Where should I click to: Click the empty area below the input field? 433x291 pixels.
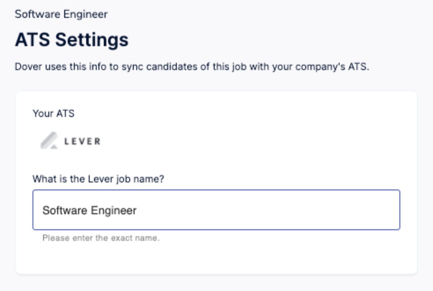pyautogui.click(x=216, y=257)
